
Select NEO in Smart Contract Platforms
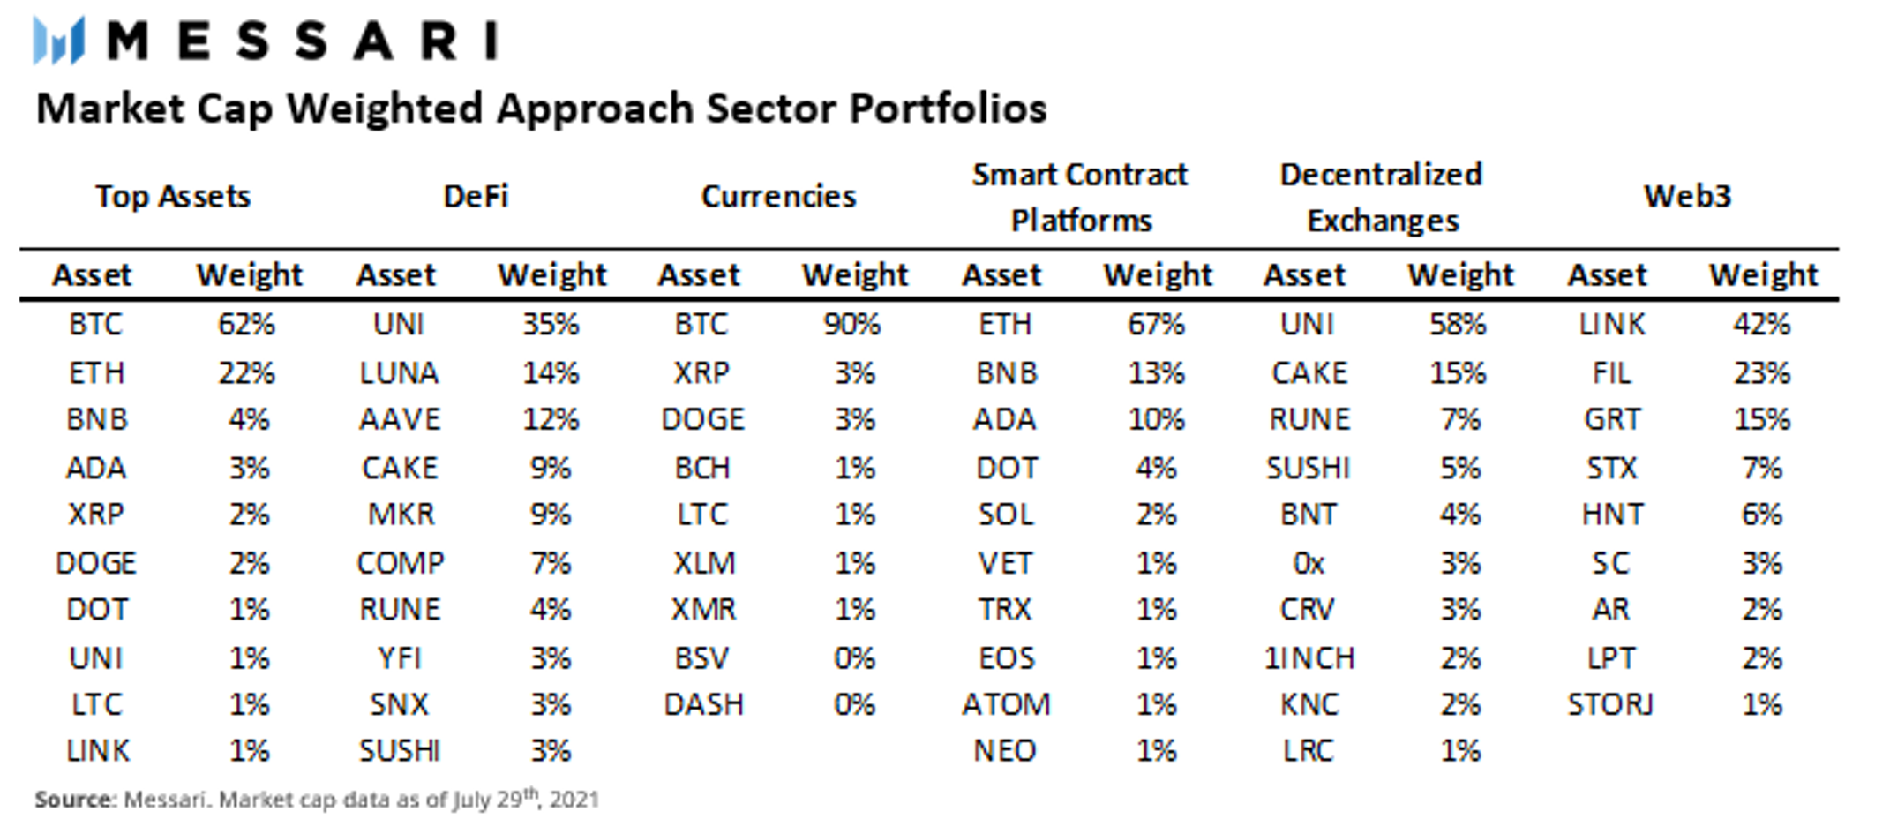[1005, 751]
